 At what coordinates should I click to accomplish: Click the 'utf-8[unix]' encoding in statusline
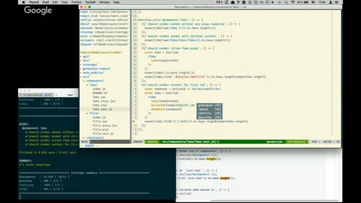(x=296, y=142)
